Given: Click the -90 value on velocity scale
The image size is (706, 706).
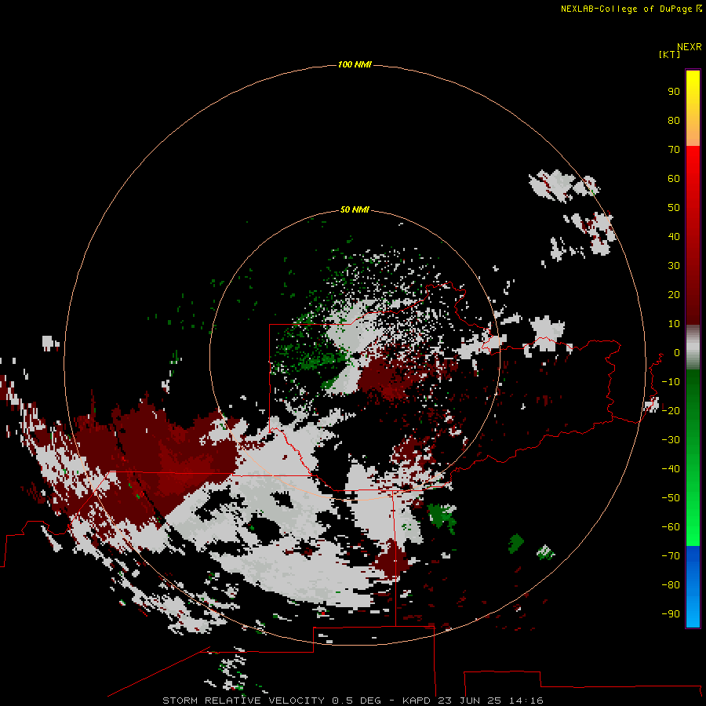Looking at the screenshot, I should coord(671,614).
